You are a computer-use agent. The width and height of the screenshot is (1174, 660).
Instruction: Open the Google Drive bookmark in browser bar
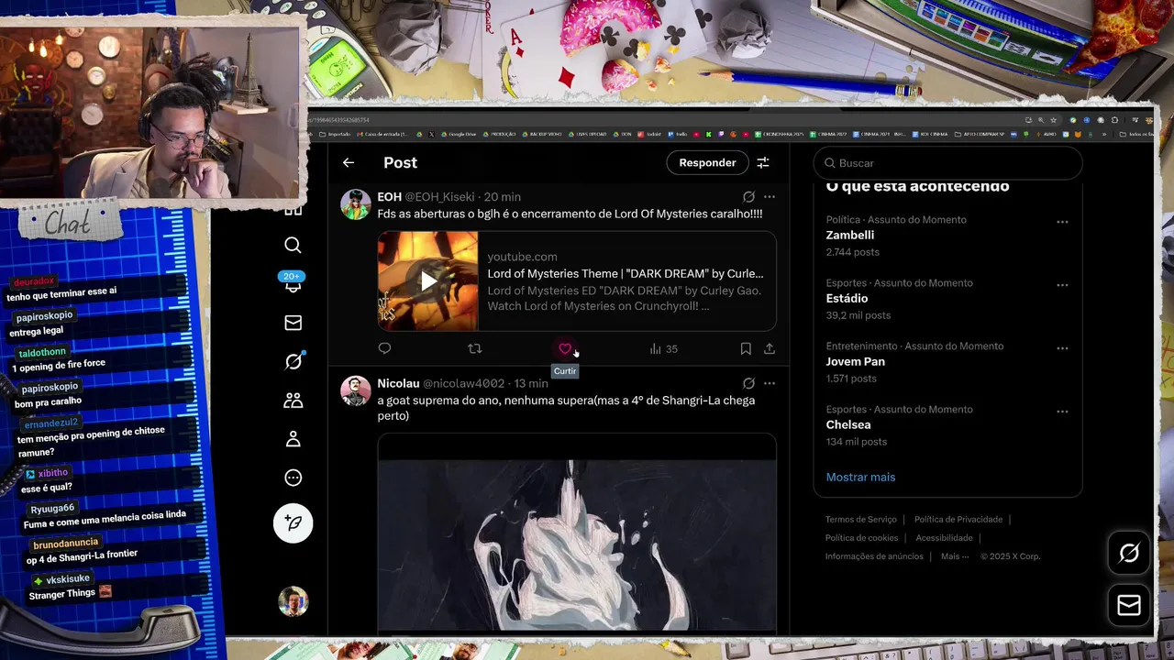pyautogui.click(x=459, y=134)
